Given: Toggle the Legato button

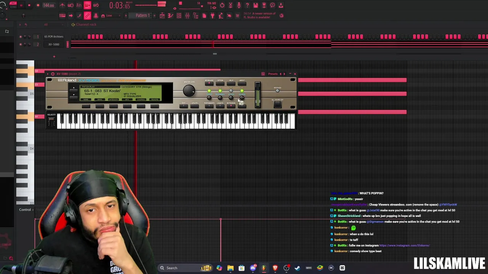Looking at the screenshot, I should [220, 106].
